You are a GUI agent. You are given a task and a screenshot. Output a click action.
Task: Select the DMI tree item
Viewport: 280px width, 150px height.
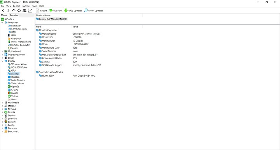point(13,32)
